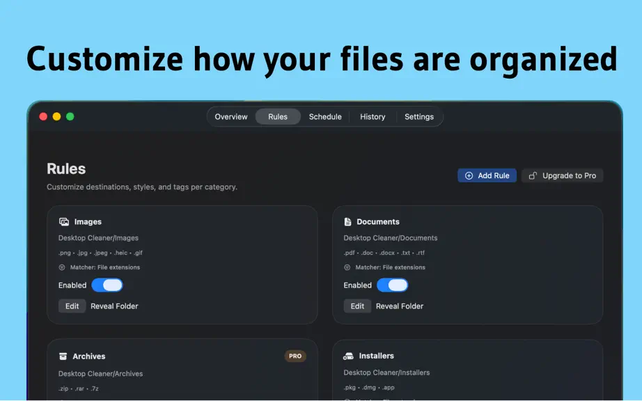Click the PRO badge on Archives
The width and height of the screenshot is (642, 401).
point(295,356)
